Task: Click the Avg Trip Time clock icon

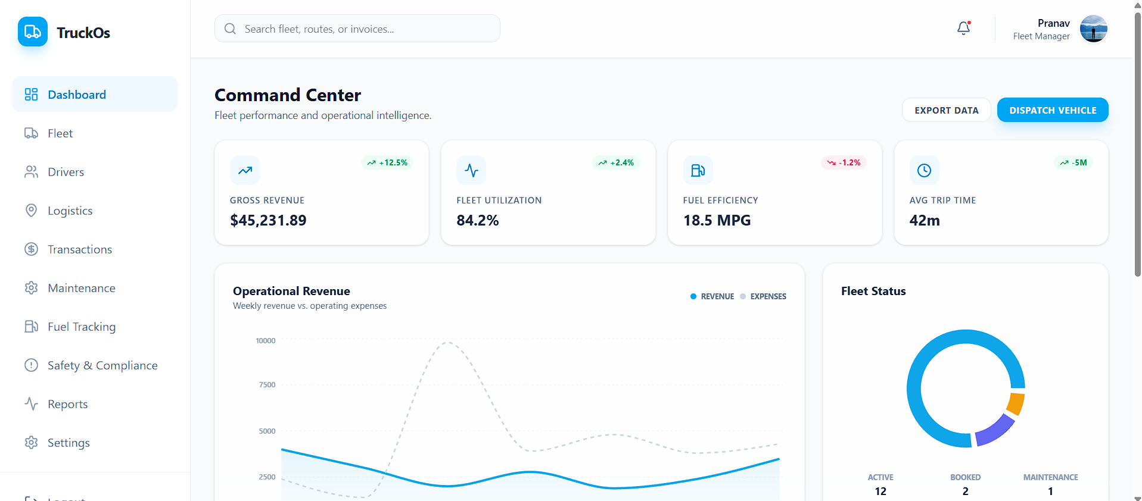Action: click(x=924, y=171)
